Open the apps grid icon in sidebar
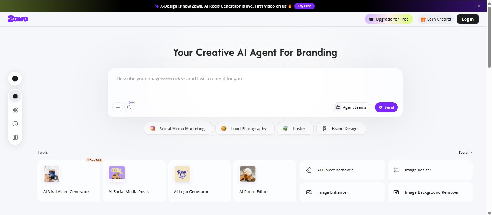Image resolution: width=492 pixels, height=215 pixels. pyautogui.click(x=15, y=110)
